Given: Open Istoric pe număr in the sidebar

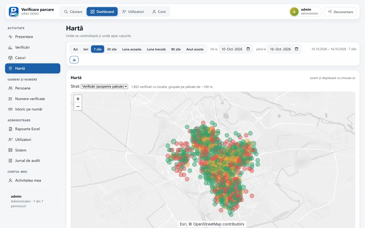Looking at the screenshot, I should click(33, 109).
